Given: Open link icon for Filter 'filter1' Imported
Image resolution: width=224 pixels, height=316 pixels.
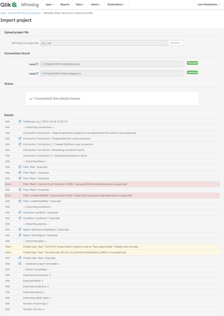Looking at the screenshot, I should tap(20, 173).
